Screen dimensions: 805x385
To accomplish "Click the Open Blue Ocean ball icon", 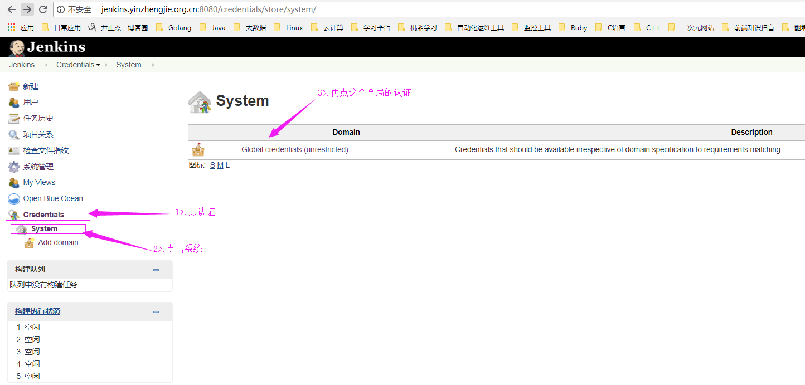I will 14,198.
